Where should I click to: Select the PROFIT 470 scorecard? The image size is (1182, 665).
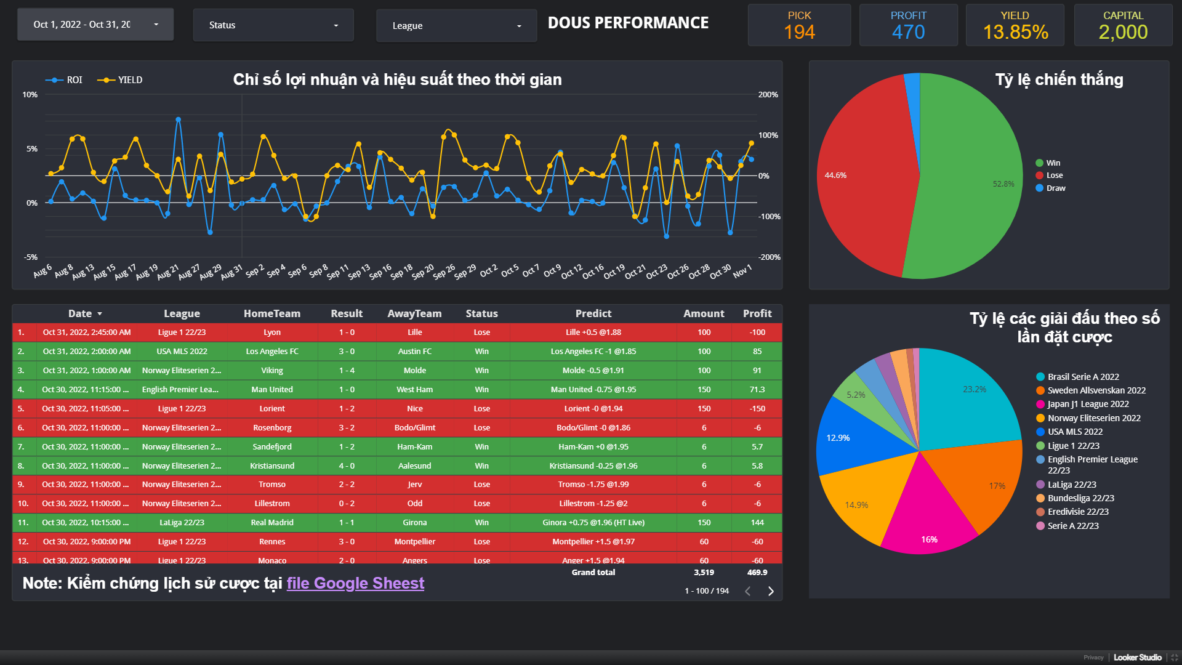point(908,25)
